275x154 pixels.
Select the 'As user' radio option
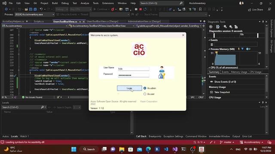149,94
